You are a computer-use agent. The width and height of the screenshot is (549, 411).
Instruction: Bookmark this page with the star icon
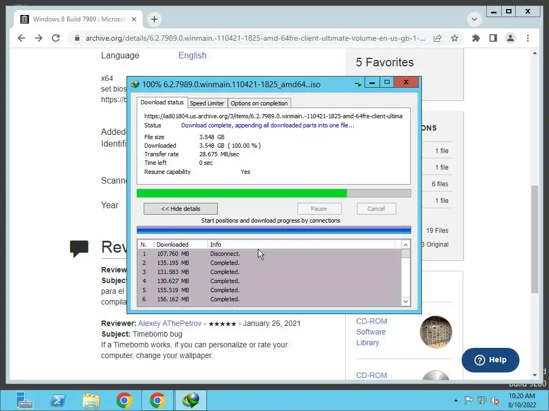pyautogui.click(x=455, y=38)
